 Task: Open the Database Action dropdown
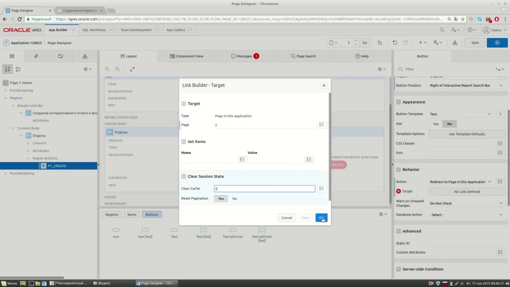click(x=467, y=215)
